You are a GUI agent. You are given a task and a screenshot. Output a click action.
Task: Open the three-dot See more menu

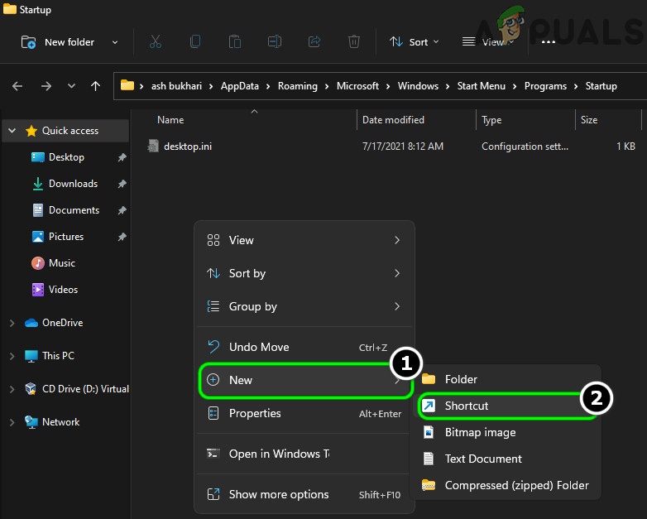point(548,41)
